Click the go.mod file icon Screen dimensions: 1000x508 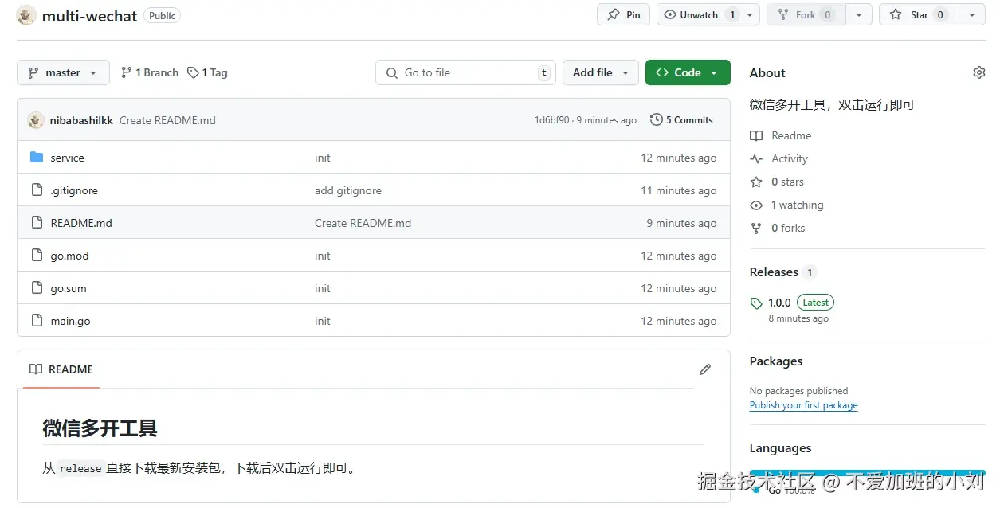pyautogui.click(x=37, y=256)
